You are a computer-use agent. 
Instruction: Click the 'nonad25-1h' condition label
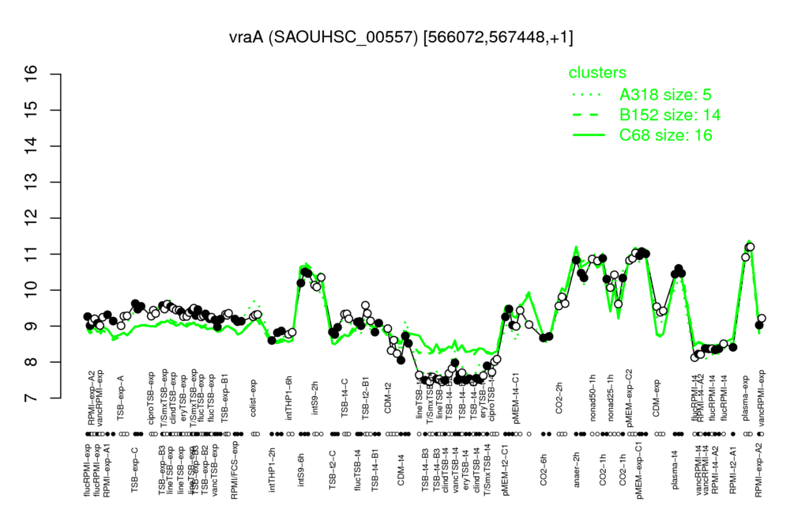tap(610, 398)
